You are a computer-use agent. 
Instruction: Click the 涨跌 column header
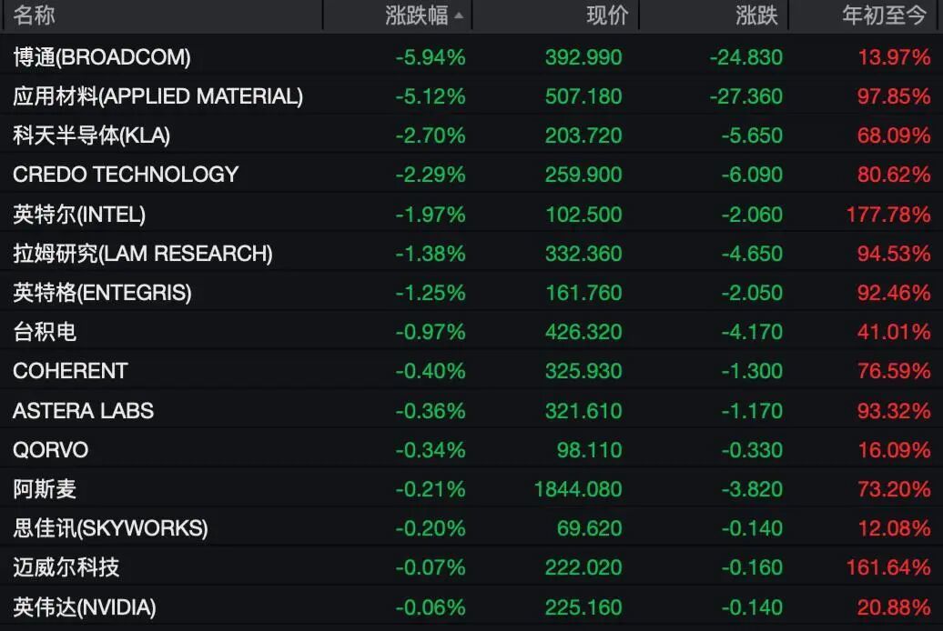(x=756, y=15)
